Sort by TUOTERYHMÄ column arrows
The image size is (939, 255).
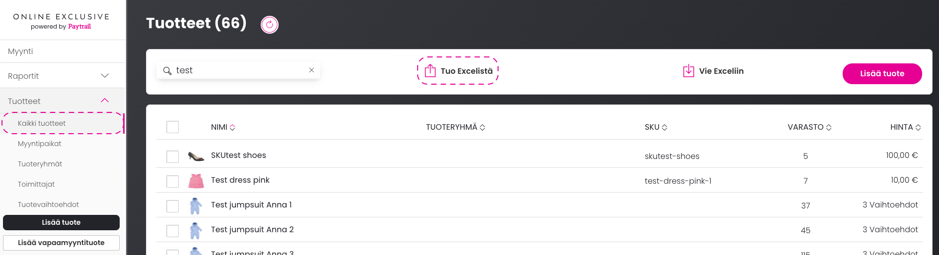point(483,127)
